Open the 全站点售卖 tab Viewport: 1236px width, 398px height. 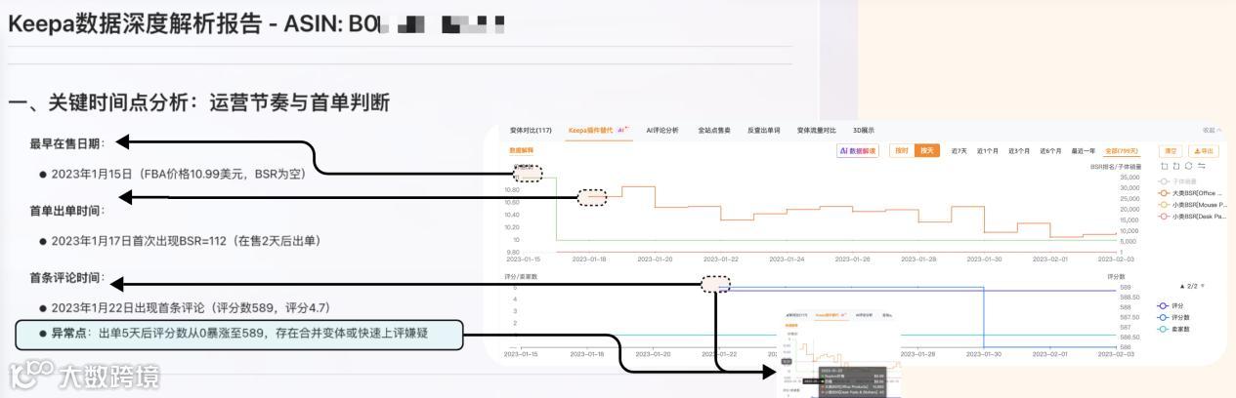click(x=714, y=130)
